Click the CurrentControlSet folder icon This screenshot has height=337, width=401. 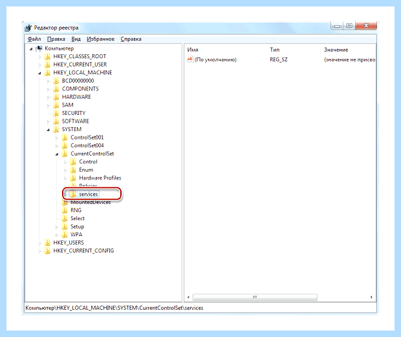(65, 154)
